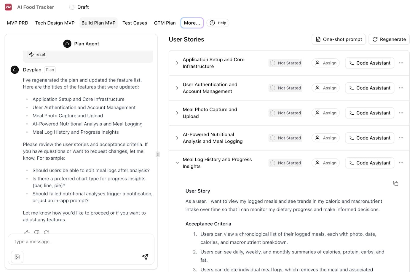Open the MVP PRD tab

17,23
